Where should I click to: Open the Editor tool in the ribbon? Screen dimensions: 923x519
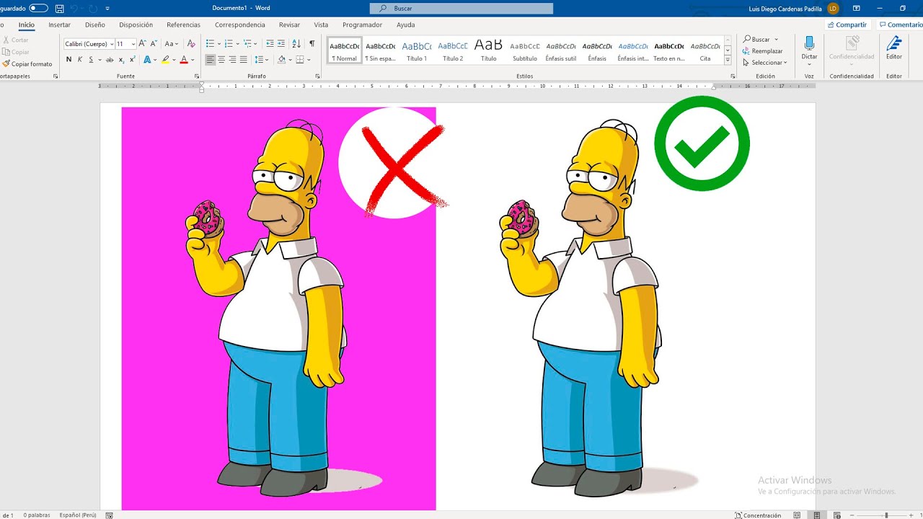[x=893, y=48]
